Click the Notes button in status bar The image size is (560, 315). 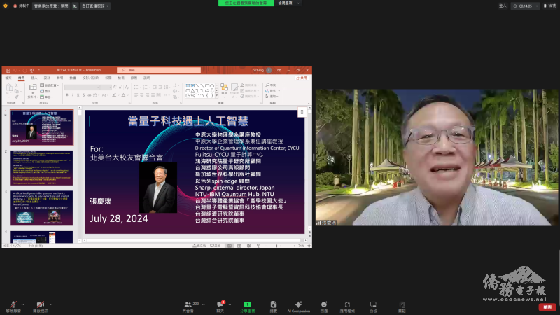199,246
